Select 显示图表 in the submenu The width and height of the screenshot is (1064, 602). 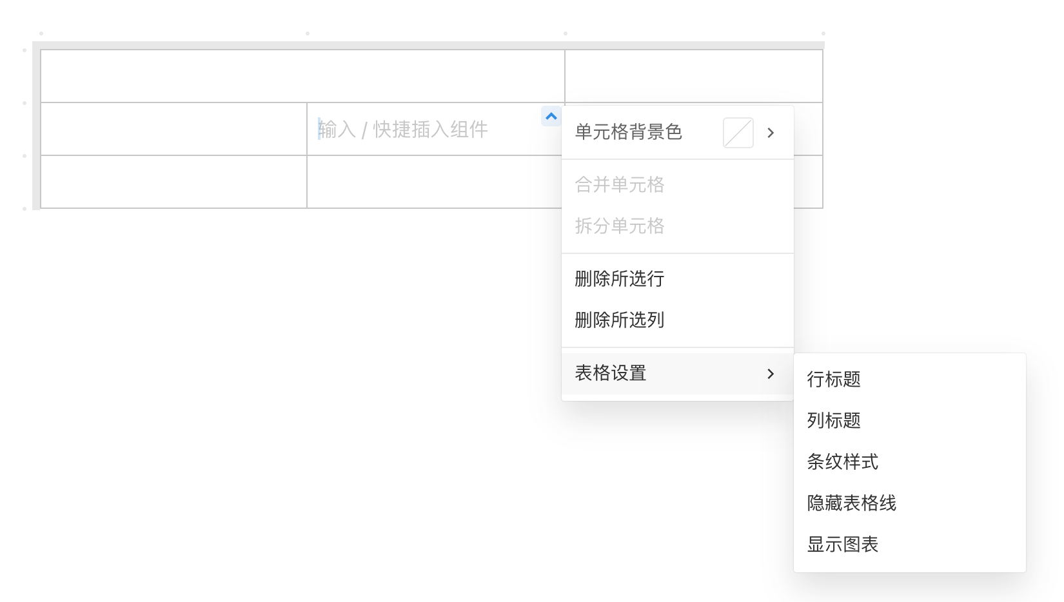point(910,544)
